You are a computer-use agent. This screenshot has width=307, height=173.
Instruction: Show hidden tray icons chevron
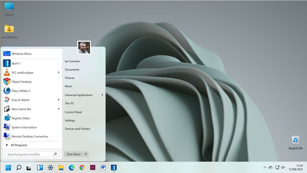click(265, 167)
